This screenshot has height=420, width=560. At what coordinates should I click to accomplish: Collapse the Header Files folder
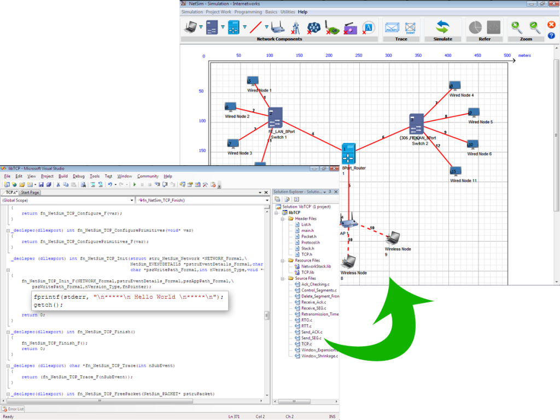[283, 219]
